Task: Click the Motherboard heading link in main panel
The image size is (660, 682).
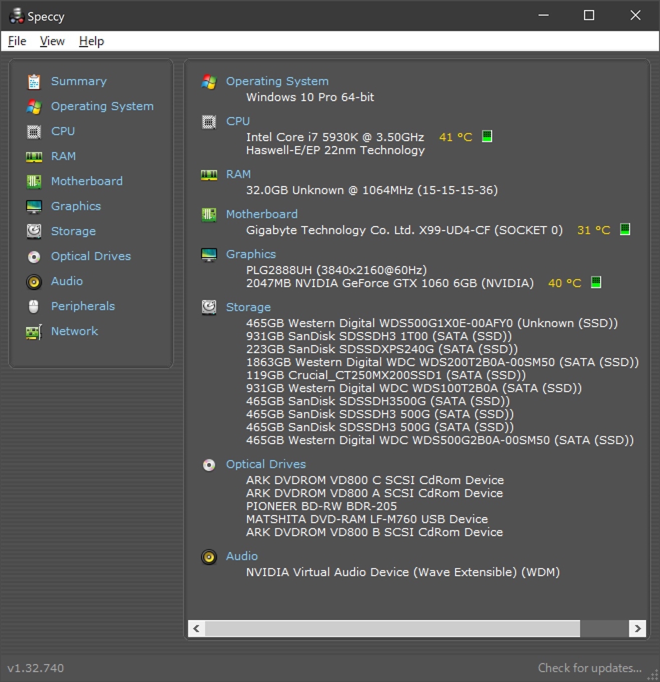Action: tap(262, 214)
